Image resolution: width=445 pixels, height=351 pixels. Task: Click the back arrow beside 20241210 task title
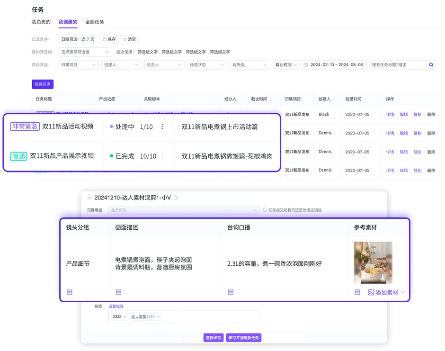[89, 198]
